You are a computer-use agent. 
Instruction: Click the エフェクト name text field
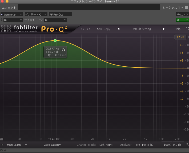click(x=89, y=7)
